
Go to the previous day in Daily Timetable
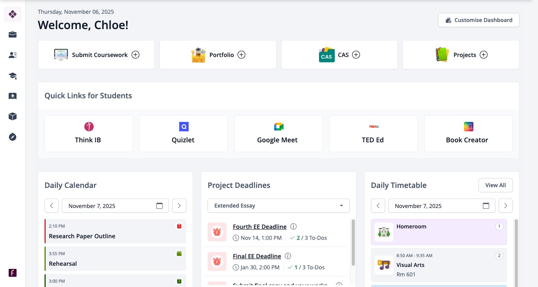point(378,206)
